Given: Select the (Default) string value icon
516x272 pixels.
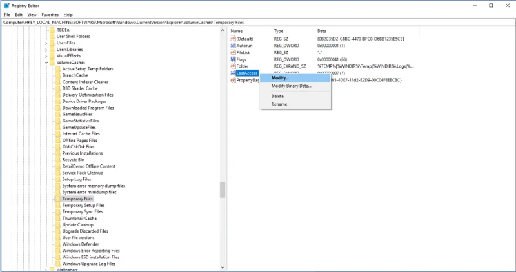Looking at the screenshot, I should tap(233, 39).
